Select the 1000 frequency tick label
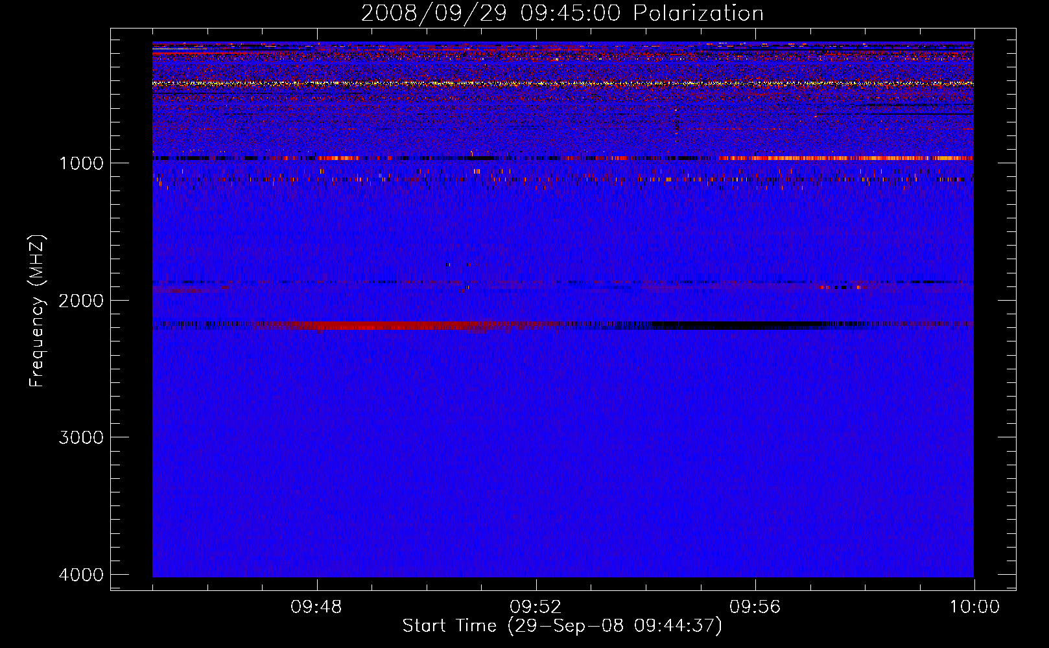 point(81,163)
